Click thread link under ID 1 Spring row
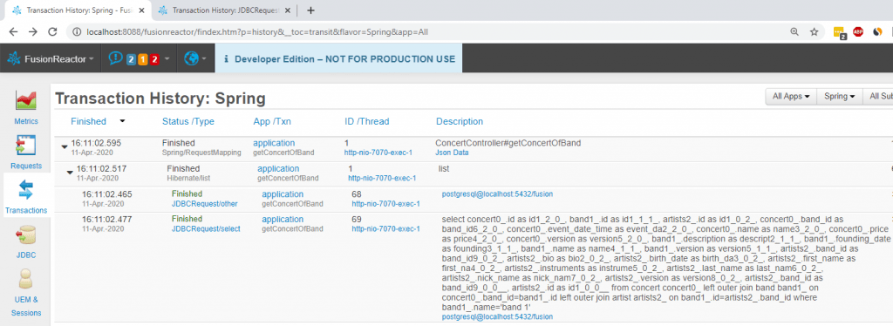Viewport: 893px width, 326px height. pos(378,153)
